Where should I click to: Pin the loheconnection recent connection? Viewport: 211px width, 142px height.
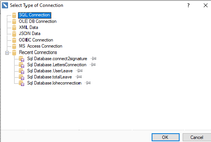[x=88, y=83]
